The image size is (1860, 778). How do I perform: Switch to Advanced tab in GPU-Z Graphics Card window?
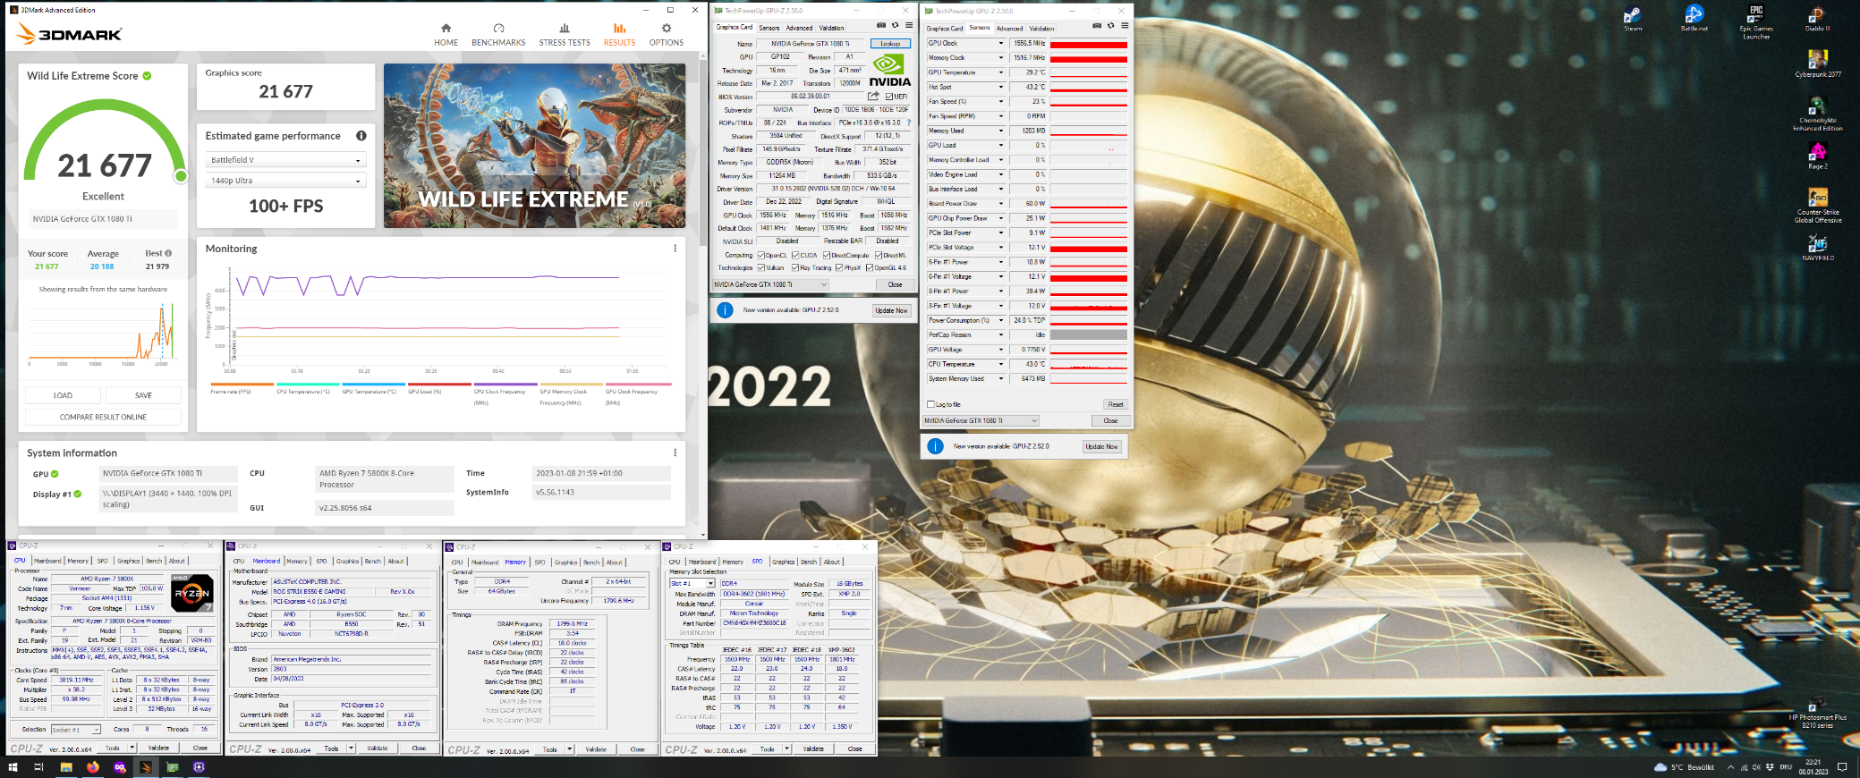click(x=799, y=28)
